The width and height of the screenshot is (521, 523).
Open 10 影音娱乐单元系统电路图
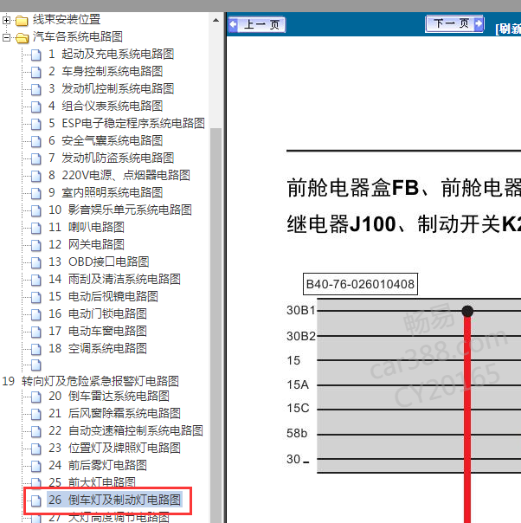coord(120,210)
